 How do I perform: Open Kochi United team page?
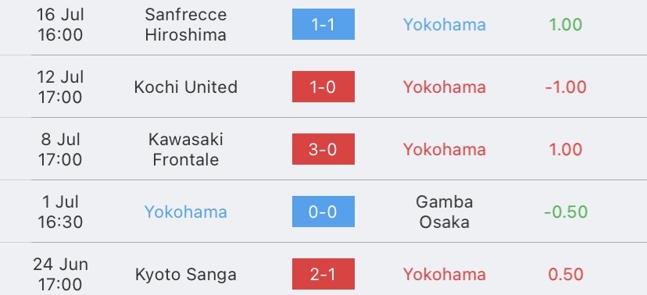coord(186,87)
